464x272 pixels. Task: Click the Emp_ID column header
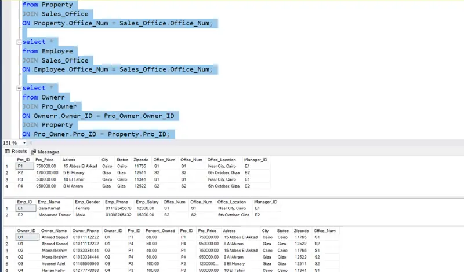[x=24, y=202]
